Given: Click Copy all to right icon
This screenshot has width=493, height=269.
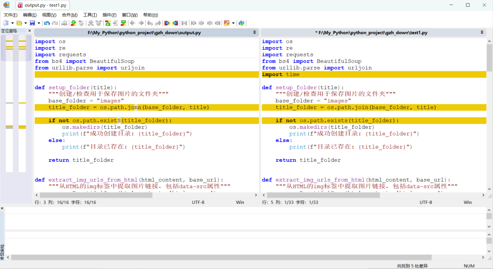Looking at the screenshot, I should (x=167, y=23).
